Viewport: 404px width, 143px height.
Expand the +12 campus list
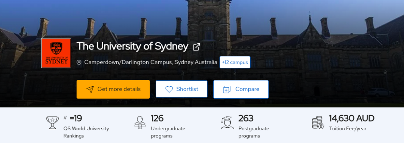(235, 62)
